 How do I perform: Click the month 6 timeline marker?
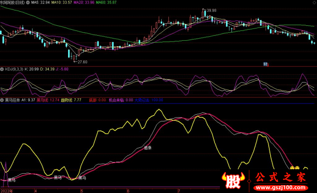point(128,191)
